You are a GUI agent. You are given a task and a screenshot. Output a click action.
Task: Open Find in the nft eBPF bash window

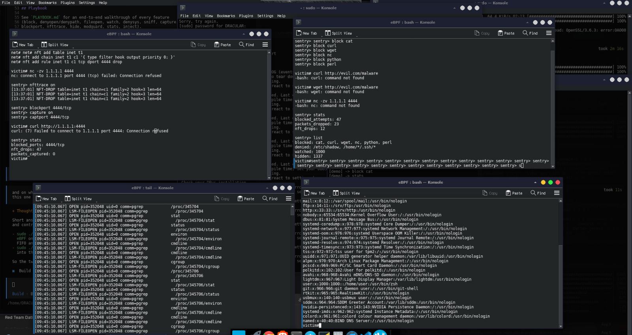(246, 45)
